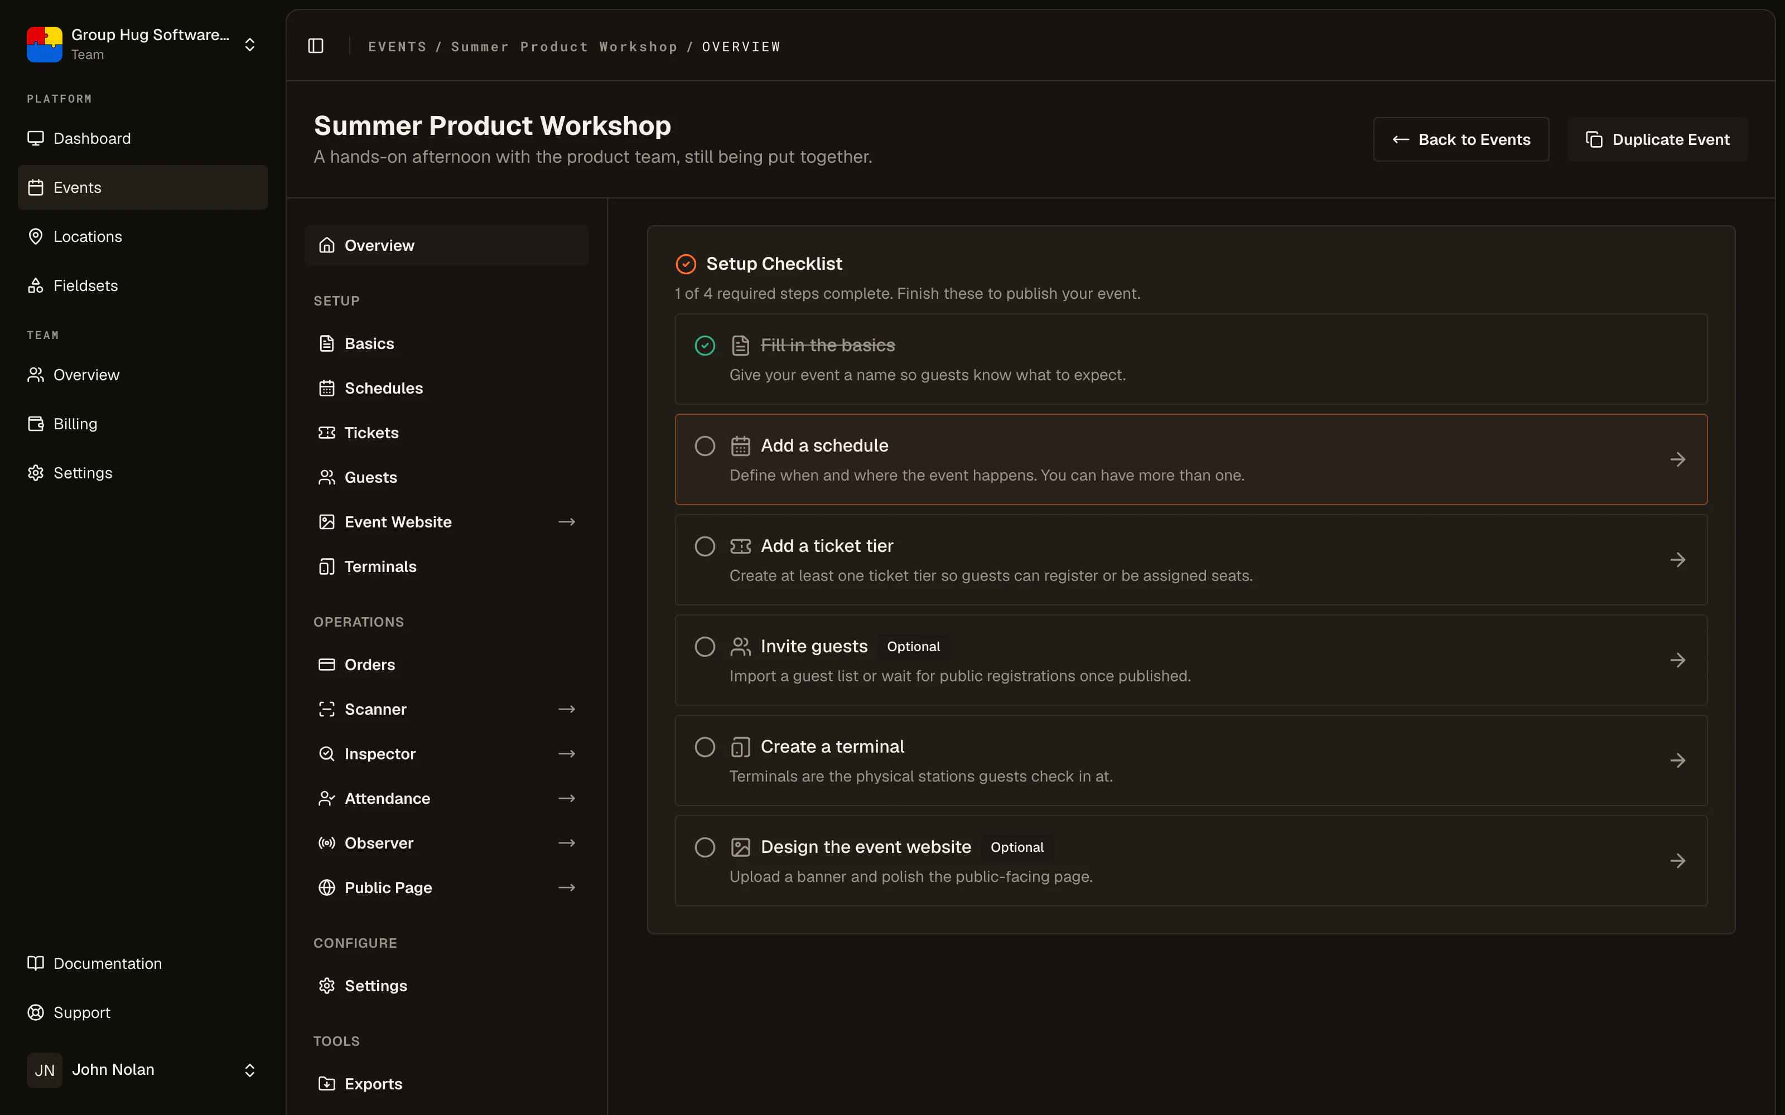Open Create a terminal via its arrow
This screenshot has width=1785, height=1115.
pos(1678,760)
